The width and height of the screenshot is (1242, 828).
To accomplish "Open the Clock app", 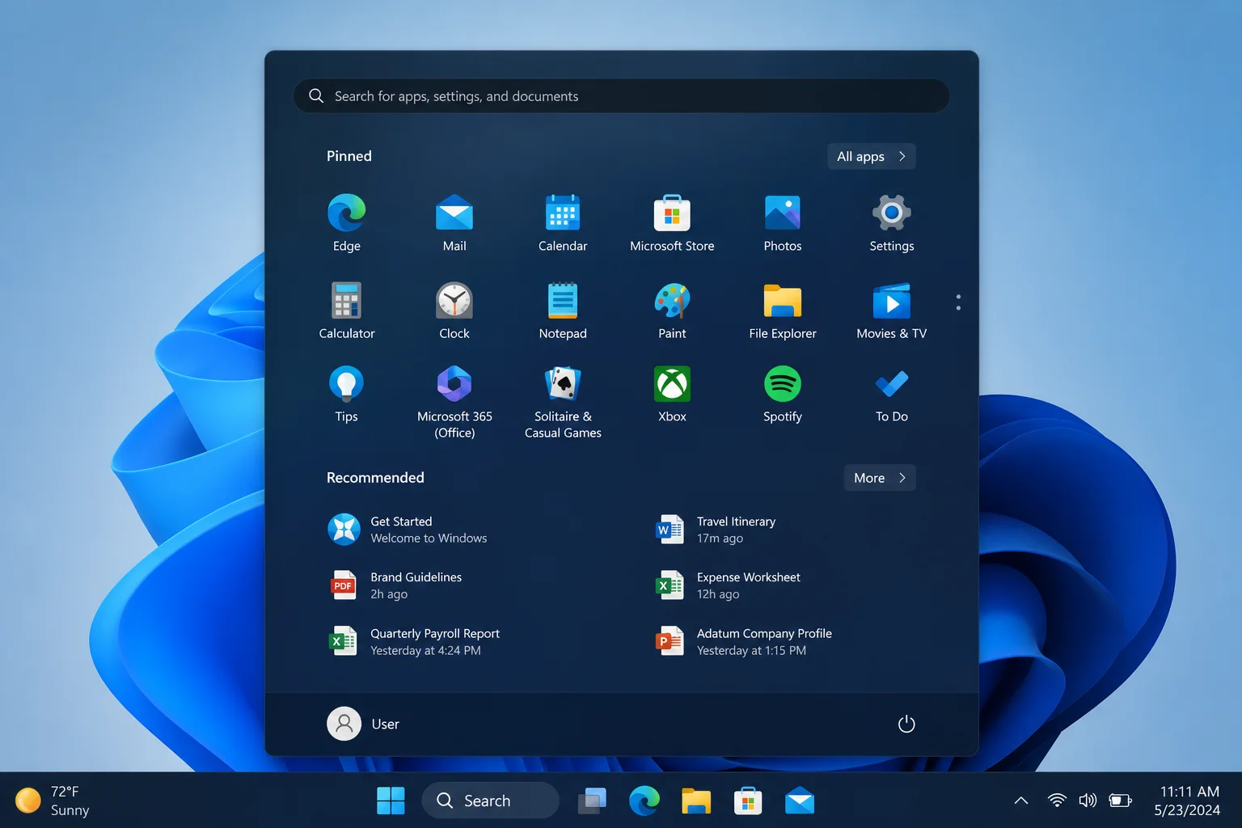I will 454,310.
